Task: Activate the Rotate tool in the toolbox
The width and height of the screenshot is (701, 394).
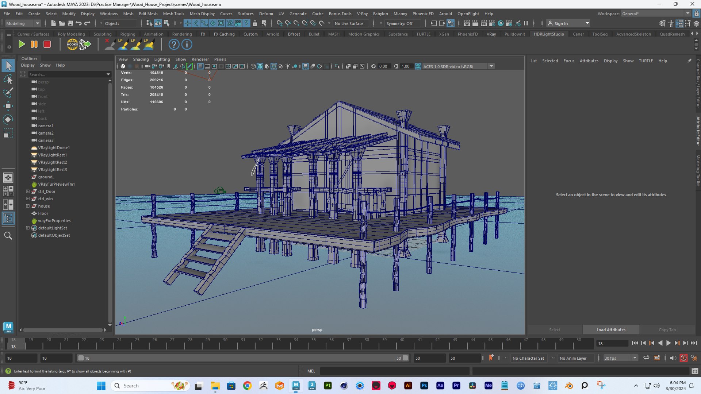Action: point(8,120)
